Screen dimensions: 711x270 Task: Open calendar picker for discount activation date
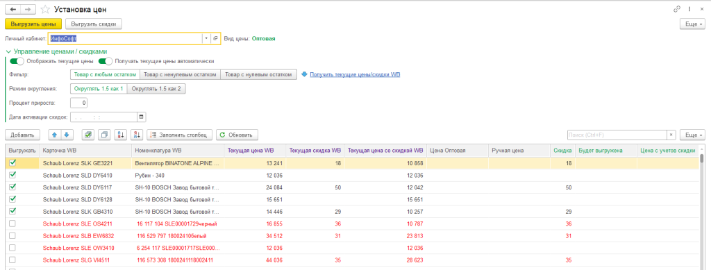[141, 117]
